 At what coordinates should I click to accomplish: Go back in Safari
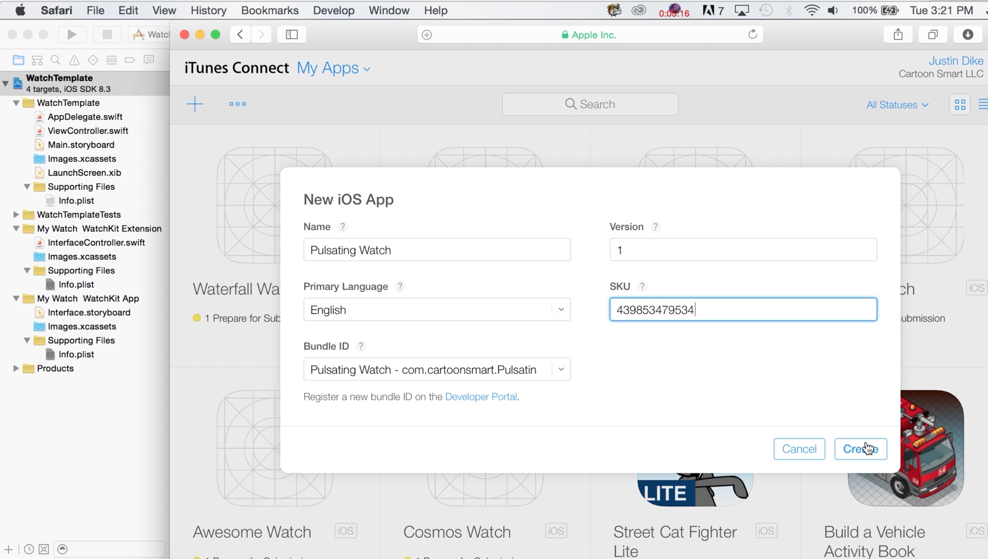[240, 34]
